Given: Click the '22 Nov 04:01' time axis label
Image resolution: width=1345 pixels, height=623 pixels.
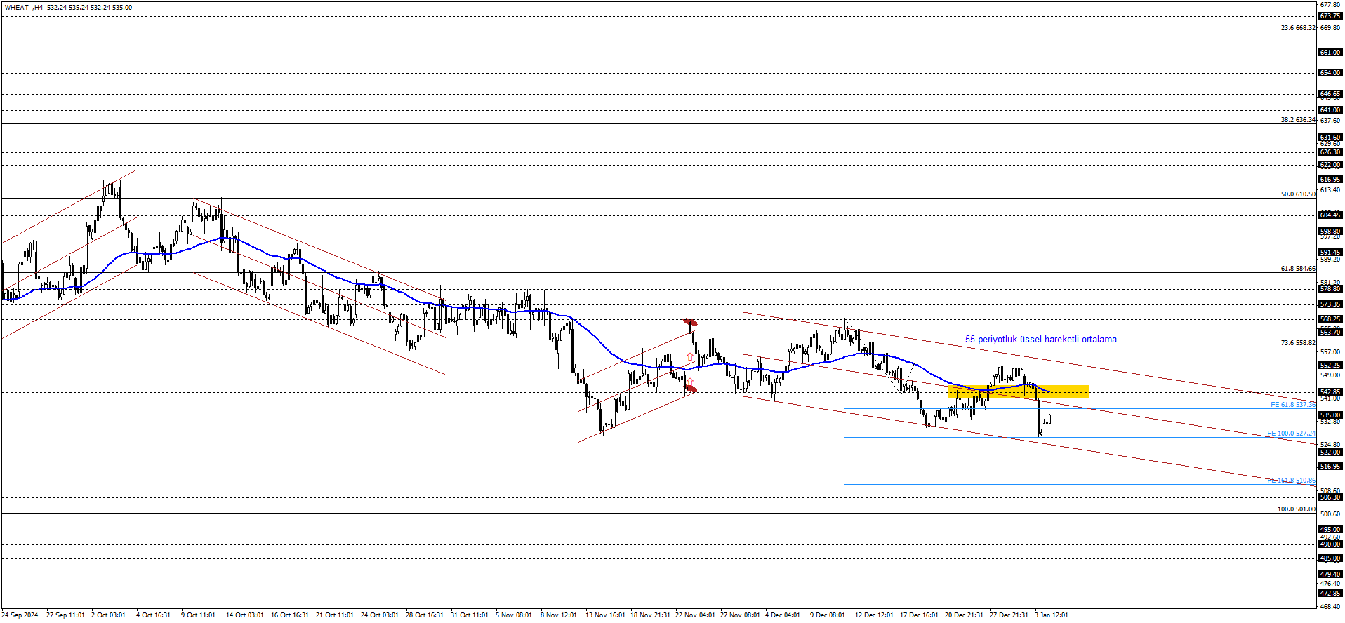Looking at the screenshot, I should click(695, 615).
